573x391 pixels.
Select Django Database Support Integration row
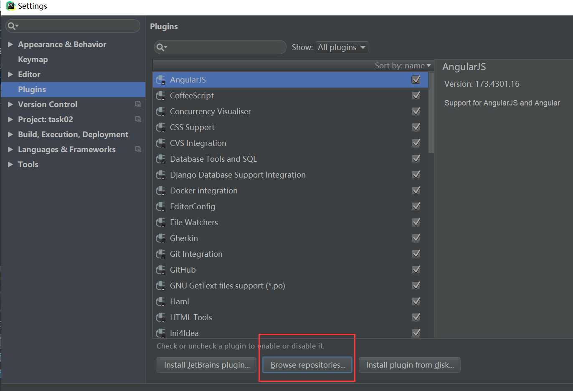click(x=291, y=175)
